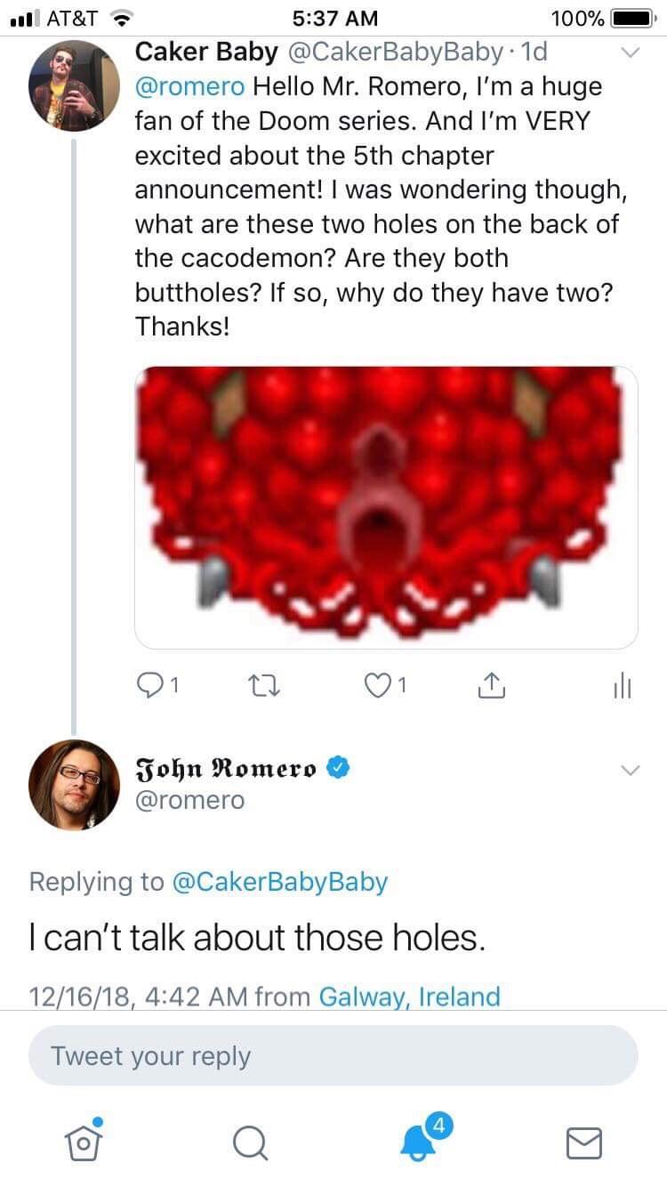The image size is (667, 1187).
Task: View tweet activity analytics icon
Action: tap(623, 685)
